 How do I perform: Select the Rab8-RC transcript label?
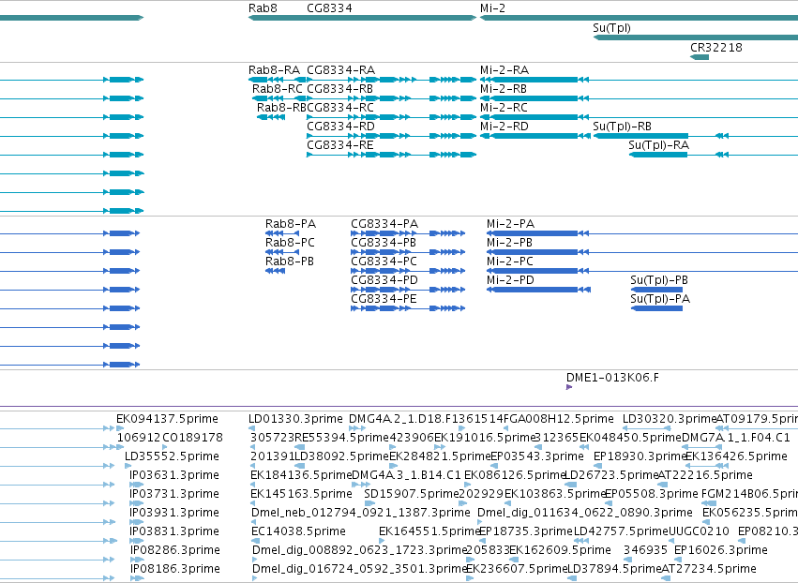[x=278, y=88]
